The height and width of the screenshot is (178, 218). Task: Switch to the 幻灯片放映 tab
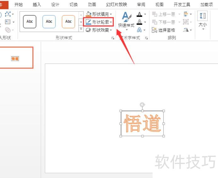[x=116, y=4]
